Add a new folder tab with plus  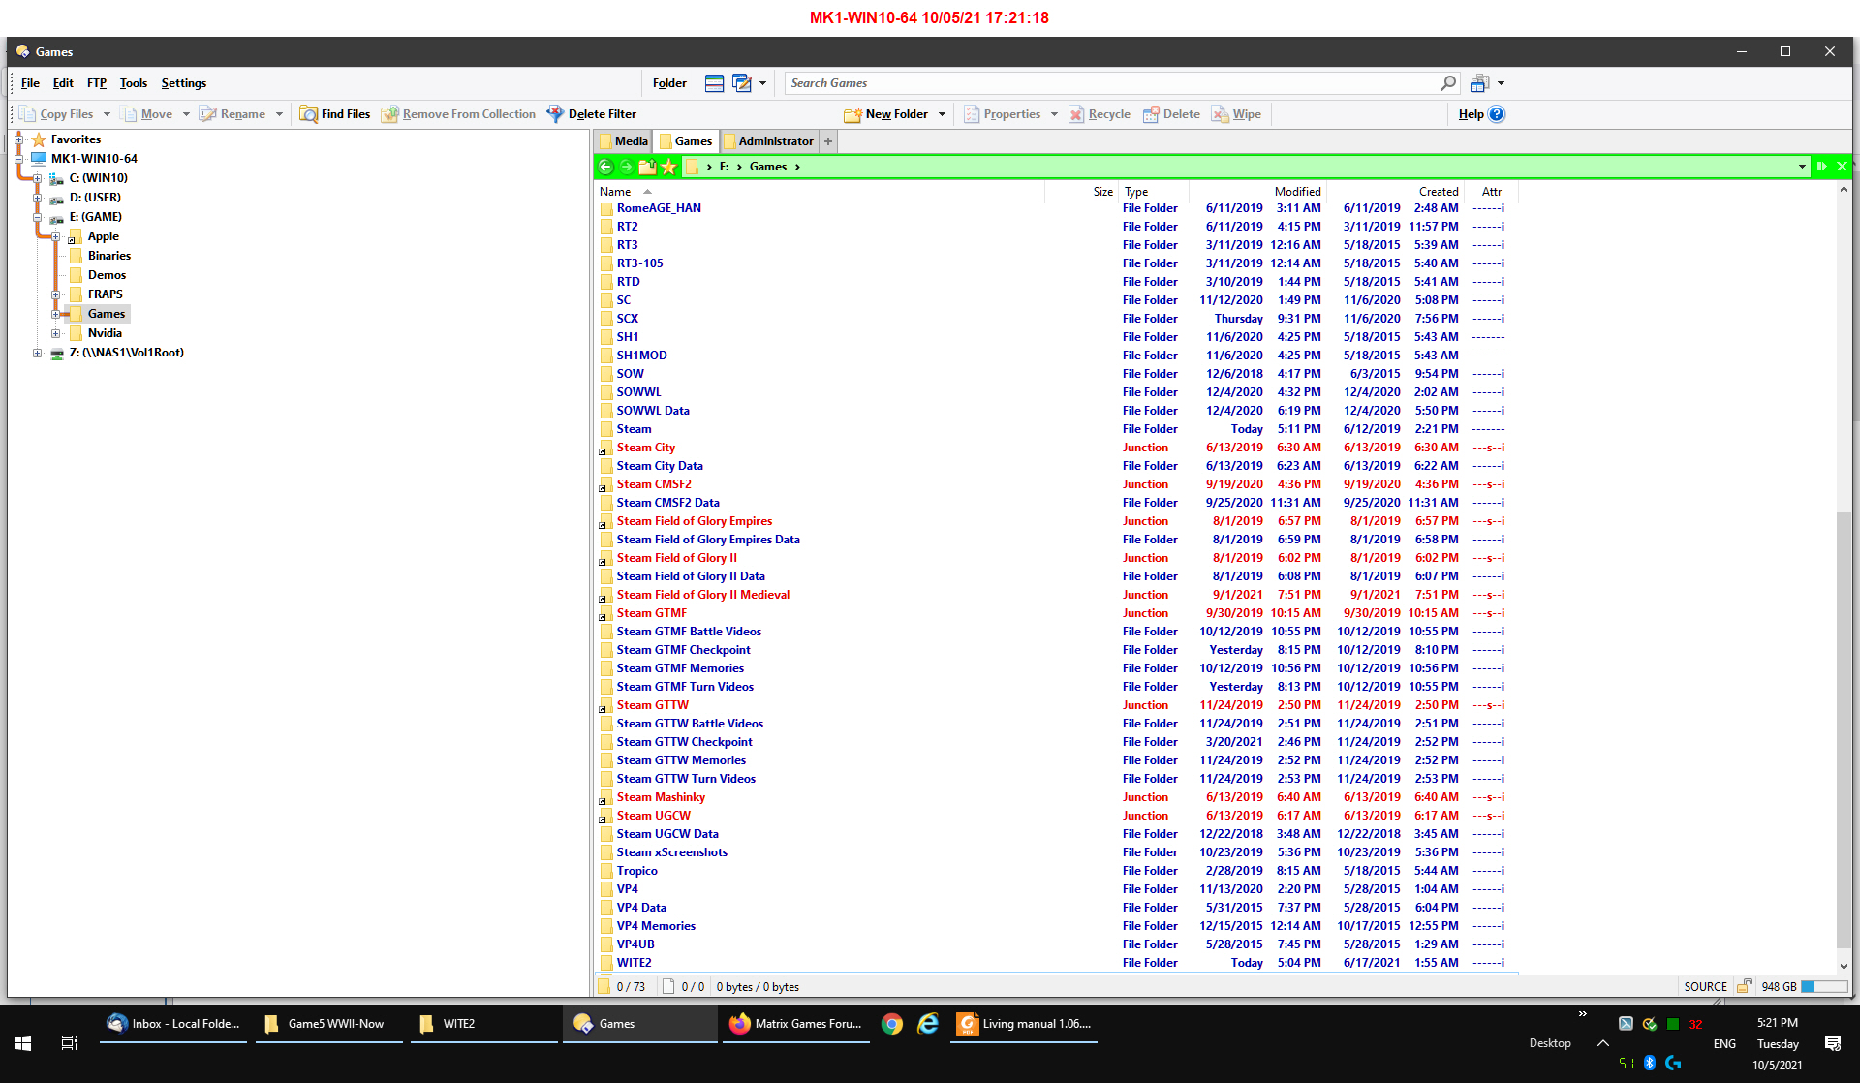(828, 141)
